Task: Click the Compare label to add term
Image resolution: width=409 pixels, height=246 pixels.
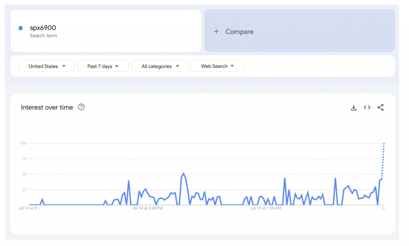Action: pos(239,32)
